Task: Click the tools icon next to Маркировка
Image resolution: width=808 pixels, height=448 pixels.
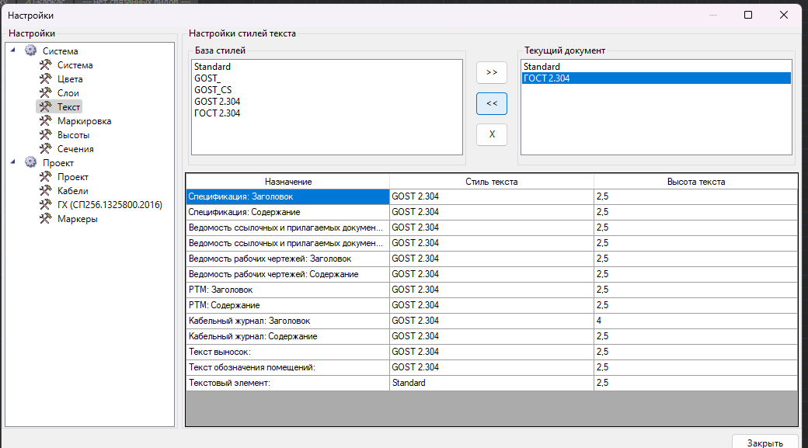Action: [x=45, y=121]
